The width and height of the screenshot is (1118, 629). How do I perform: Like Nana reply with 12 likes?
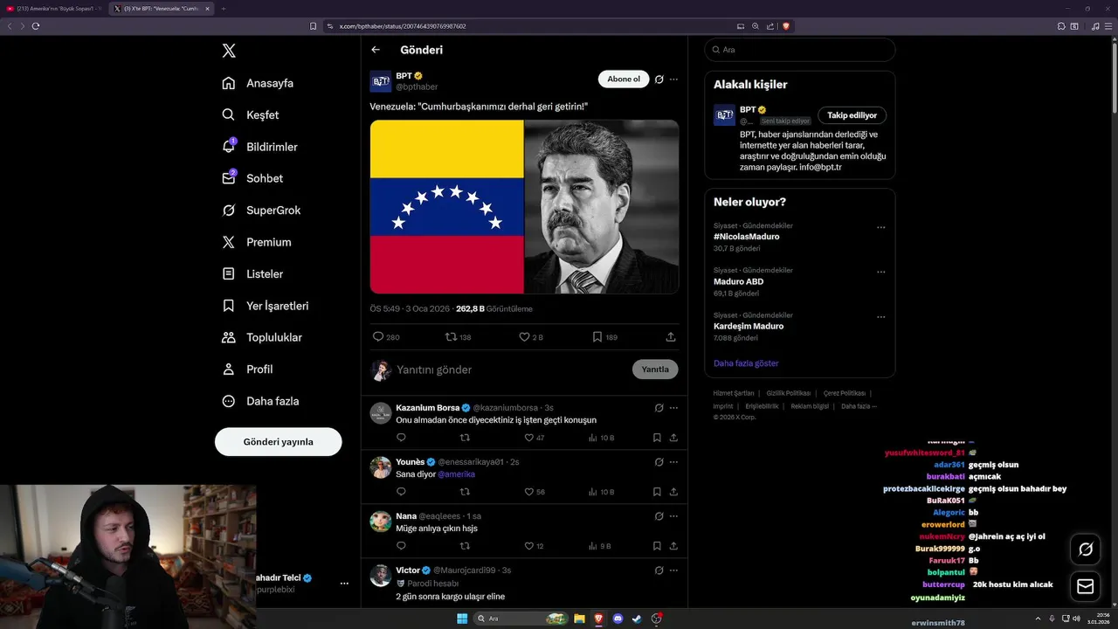pos(535,546)
